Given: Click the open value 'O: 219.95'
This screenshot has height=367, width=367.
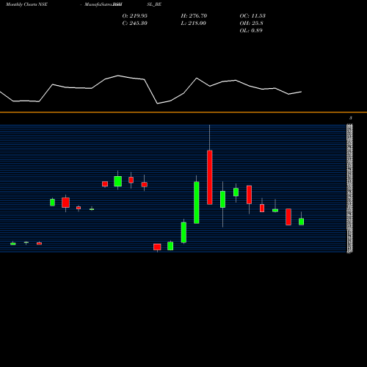Looking at the screenshot, I should [135, 15].
